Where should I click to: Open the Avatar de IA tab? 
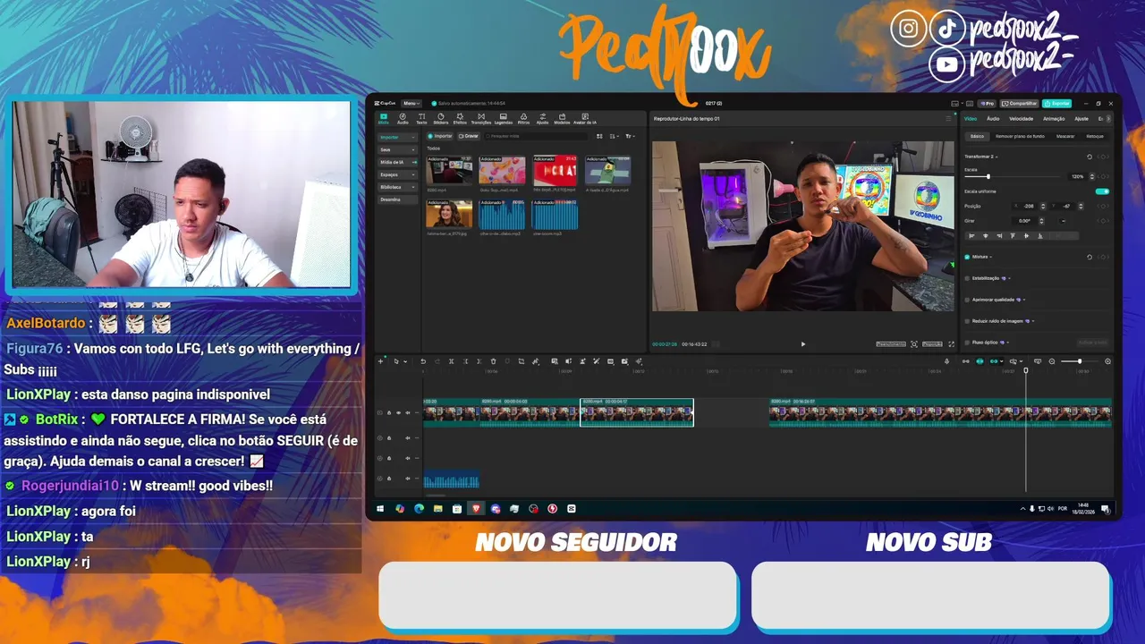pyautogui.click(x=585, y=118)
